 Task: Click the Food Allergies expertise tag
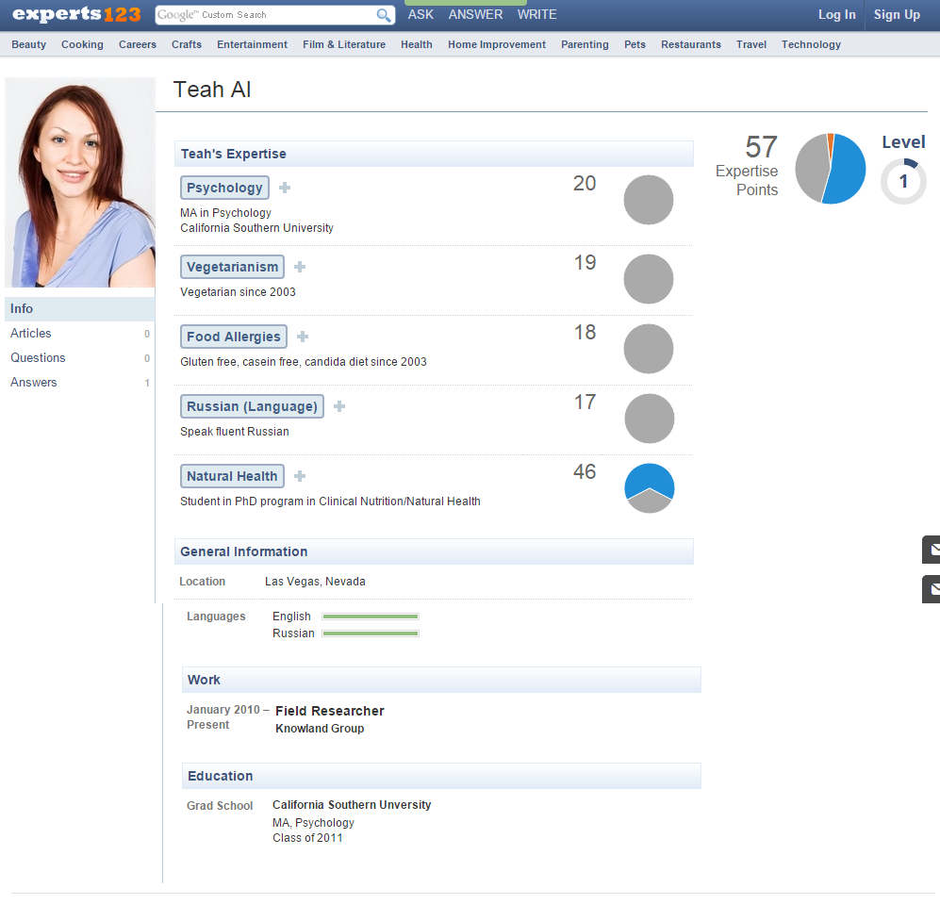[x=234, y=337]
